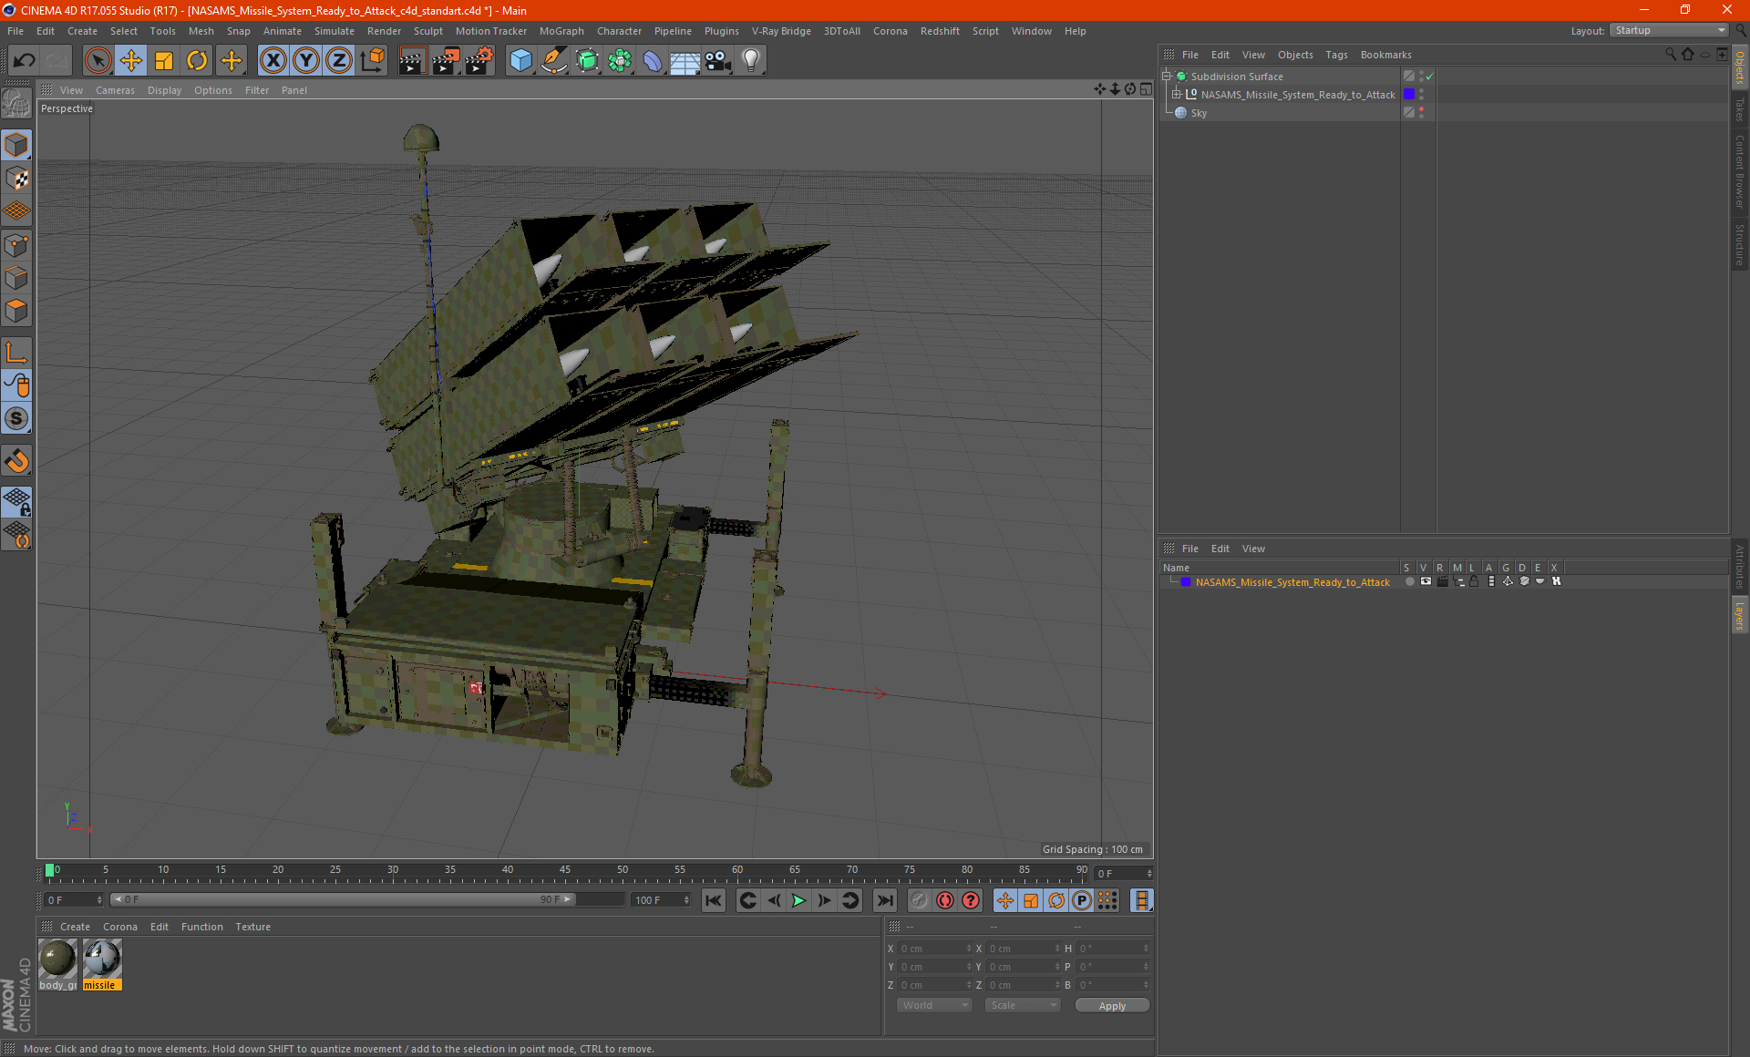Screen dimensions: 1750x1057
Task: Select the Live Selection tool
Action: [98, 61]
